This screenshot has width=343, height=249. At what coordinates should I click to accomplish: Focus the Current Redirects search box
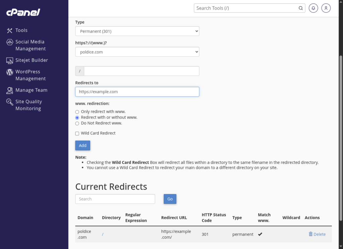click(x=115, y=199)
